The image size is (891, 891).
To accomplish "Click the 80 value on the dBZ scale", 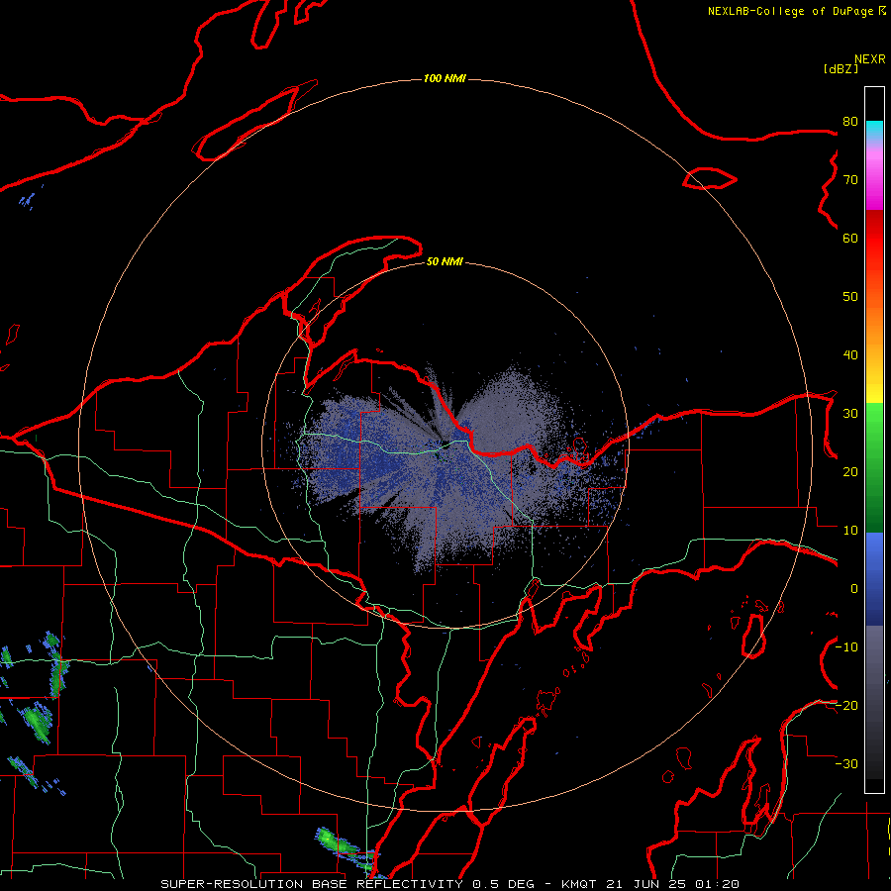I will point(850,121).
